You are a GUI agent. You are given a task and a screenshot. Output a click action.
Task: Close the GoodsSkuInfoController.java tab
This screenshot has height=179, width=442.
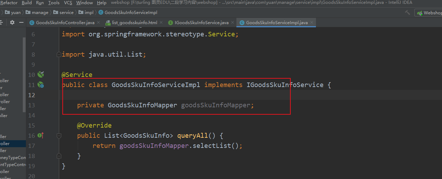tap(98, 23)
